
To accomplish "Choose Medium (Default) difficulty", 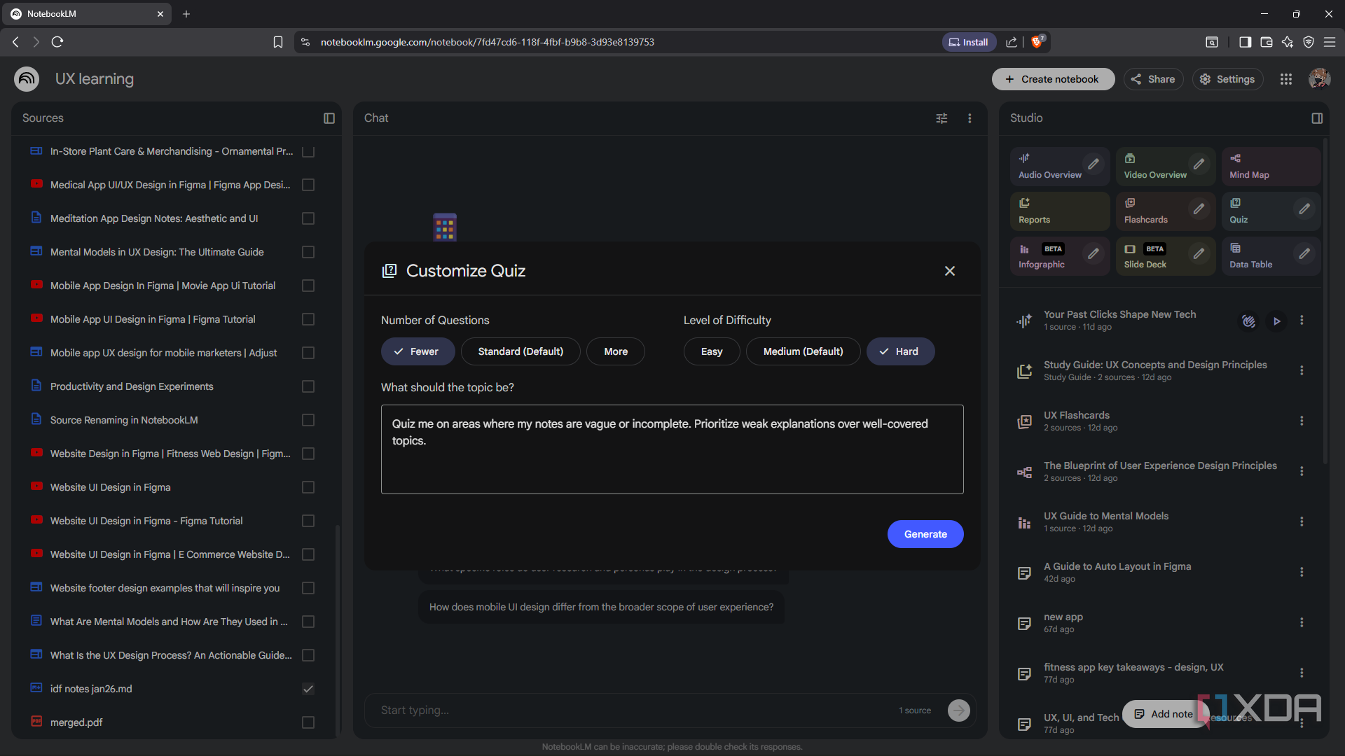I will 803,351.
